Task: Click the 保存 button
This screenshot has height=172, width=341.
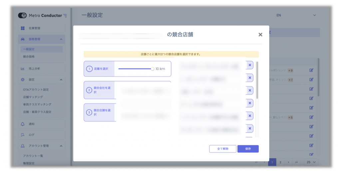Action: click(x=248, y=149)
